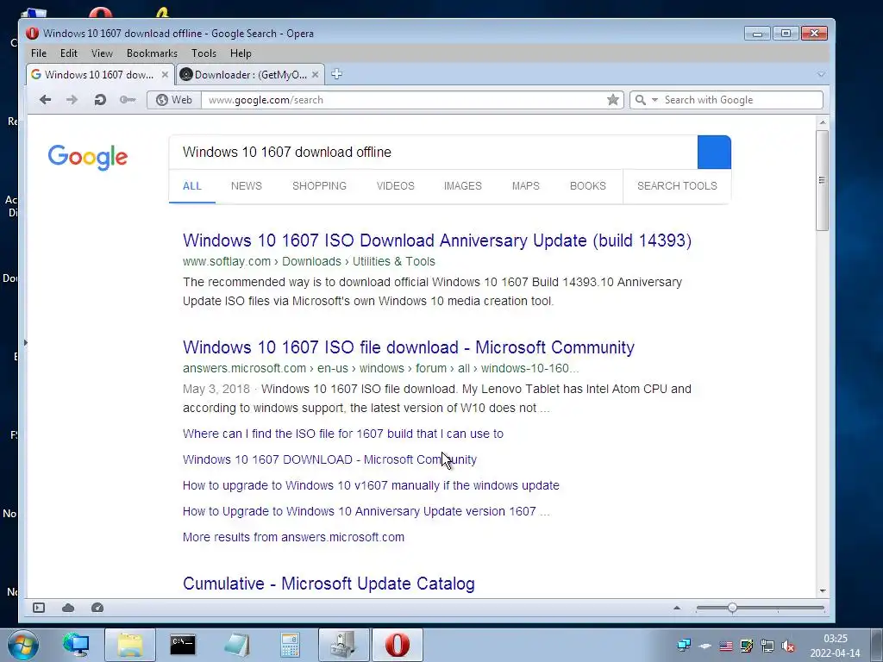883x662 pixels.
Task: Switch to the NEWS results tab
Action: pyautogui.click(x=246, y=186)
